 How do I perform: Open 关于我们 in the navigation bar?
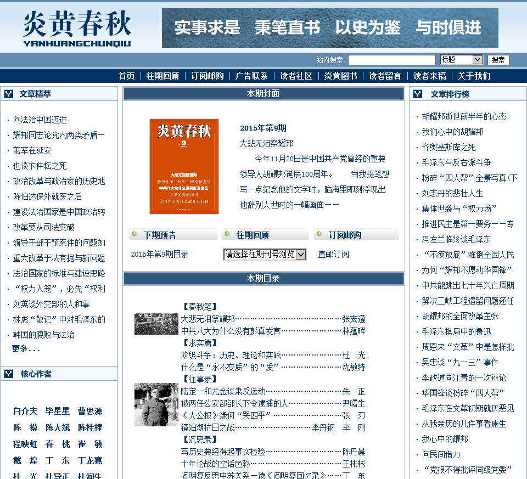[474, 76]
